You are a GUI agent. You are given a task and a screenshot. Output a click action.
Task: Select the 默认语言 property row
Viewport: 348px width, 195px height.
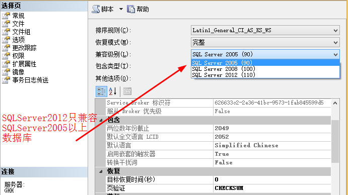(218, 145)
